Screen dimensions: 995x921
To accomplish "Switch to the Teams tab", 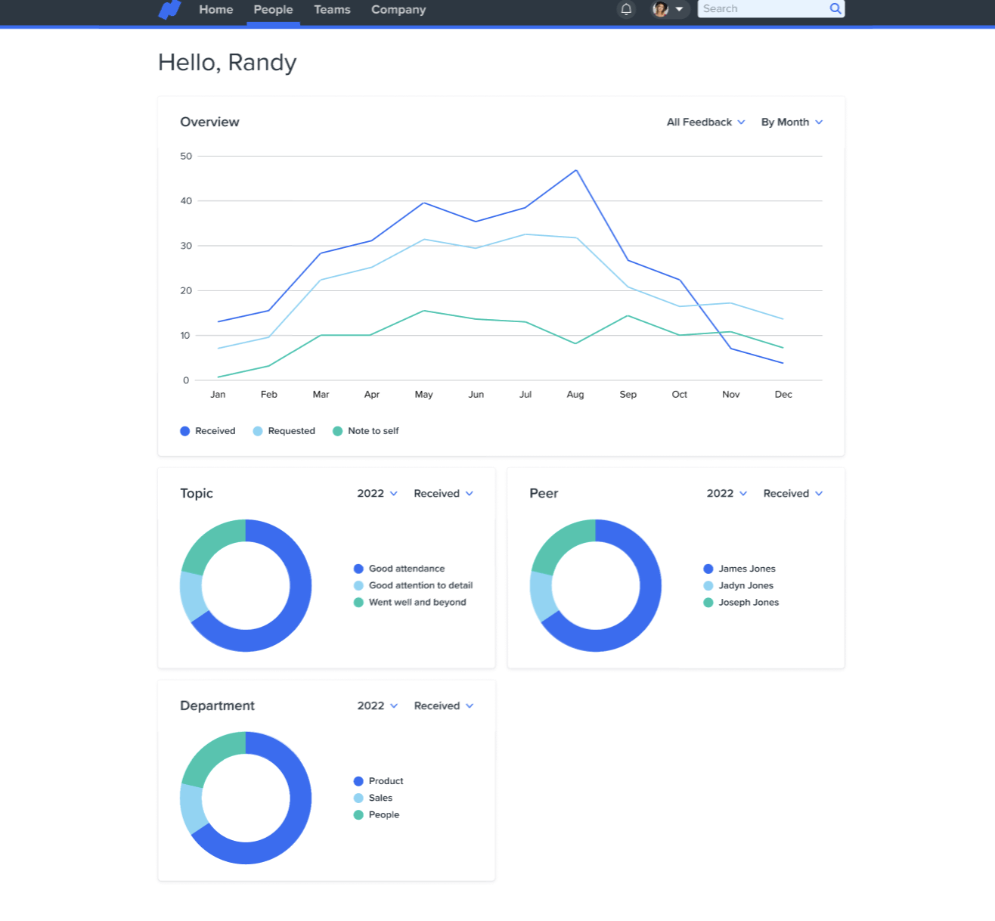I will pos(332,10).
